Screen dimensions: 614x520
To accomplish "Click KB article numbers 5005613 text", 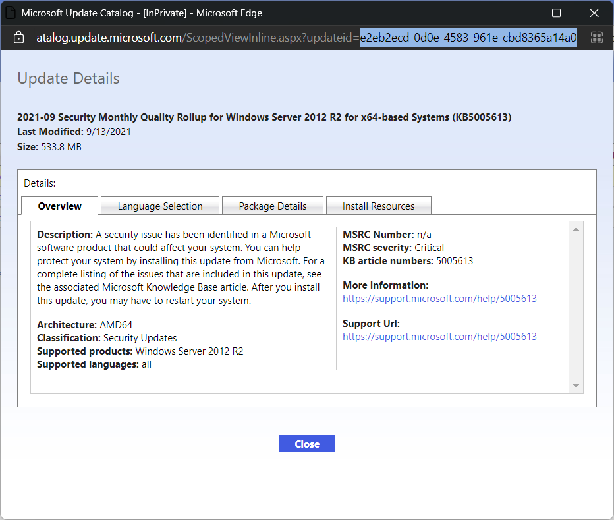I will click(408, 261).
